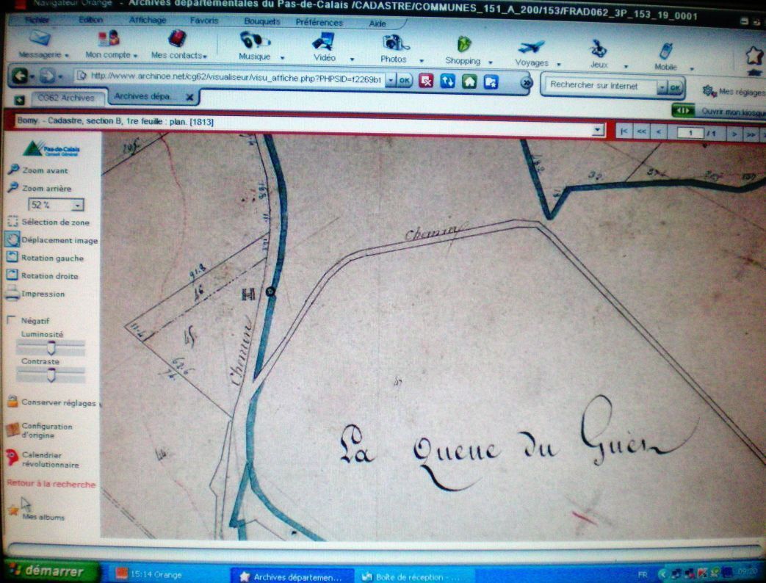Click Conserver réglages lock icon
Screen dimensions: 766x583
12,402
